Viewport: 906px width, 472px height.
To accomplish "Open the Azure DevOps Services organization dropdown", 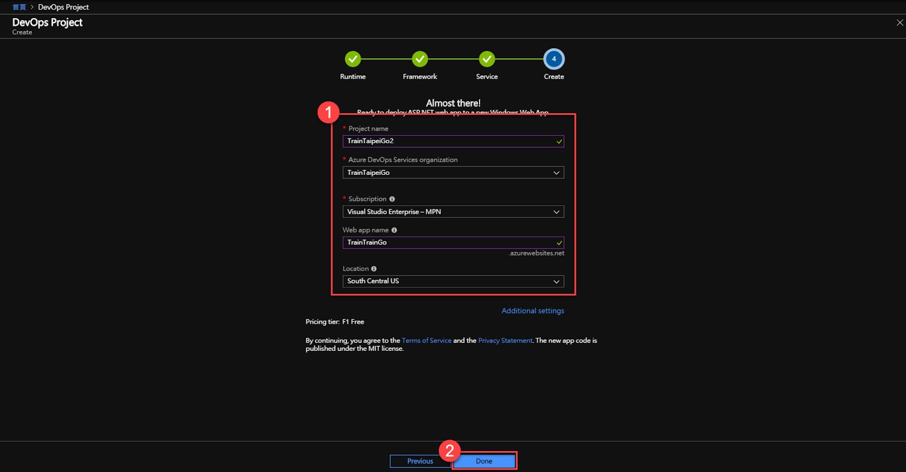I will pos(453,173).
